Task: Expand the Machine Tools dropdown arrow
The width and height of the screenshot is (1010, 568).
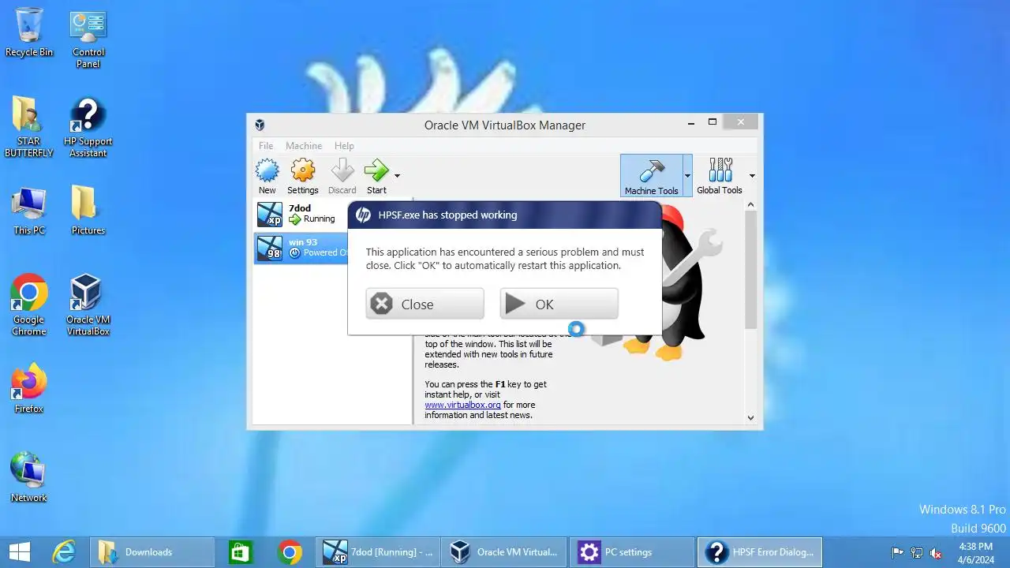Action: click(x=687, y=176)
